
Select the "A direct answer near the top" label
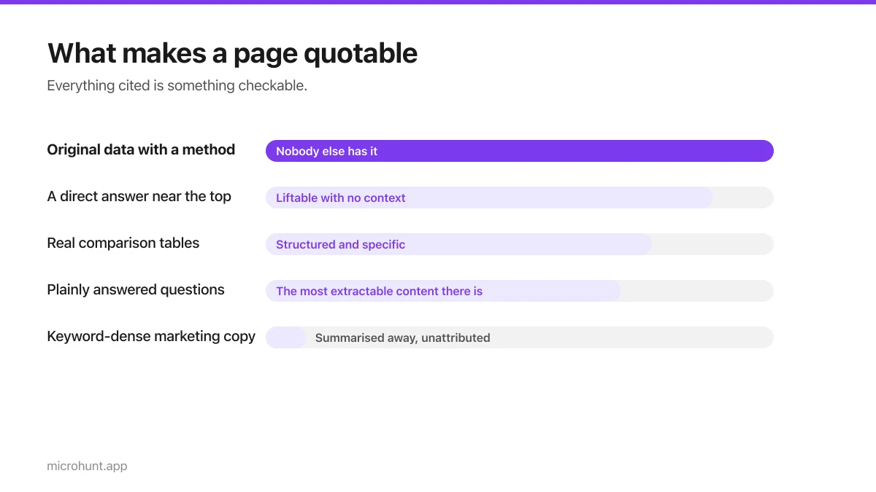click(139, 196)
